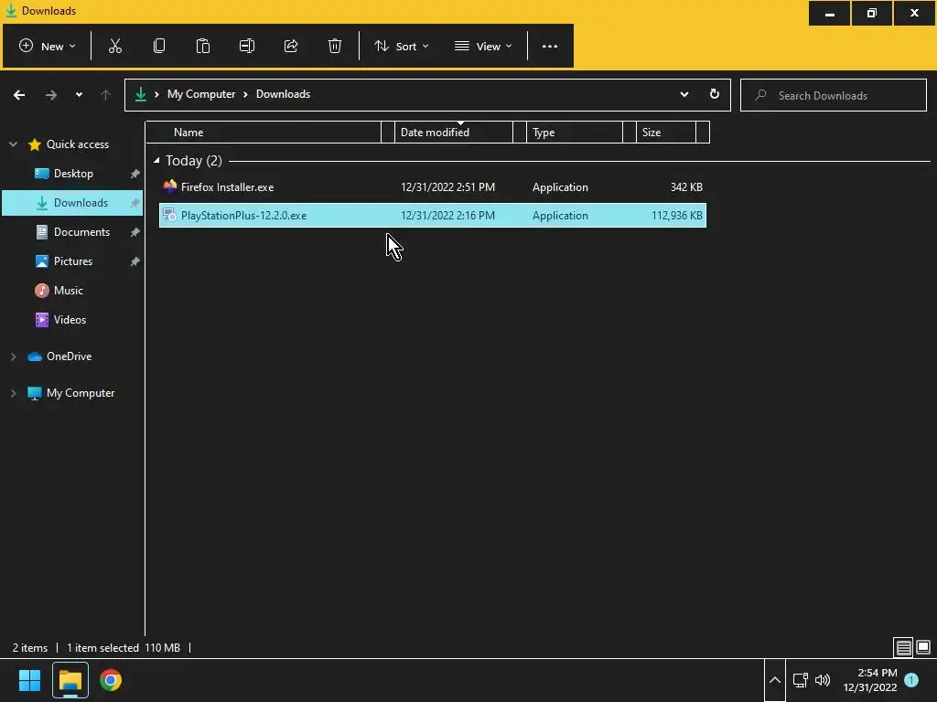The height and width of the screenshot is (702, 937).
Task: Expand the OneDrive tree node
Action: tap(13, 356)
